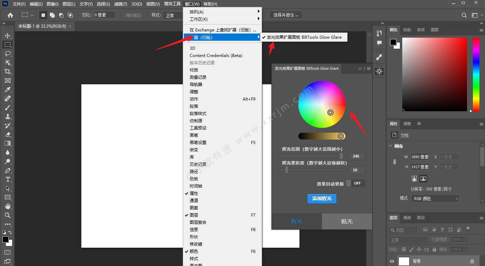This screenshot has width=485, height=266.
Task: Open the Glow Glare starburst panel icon
Action: [x=379, y=72]
